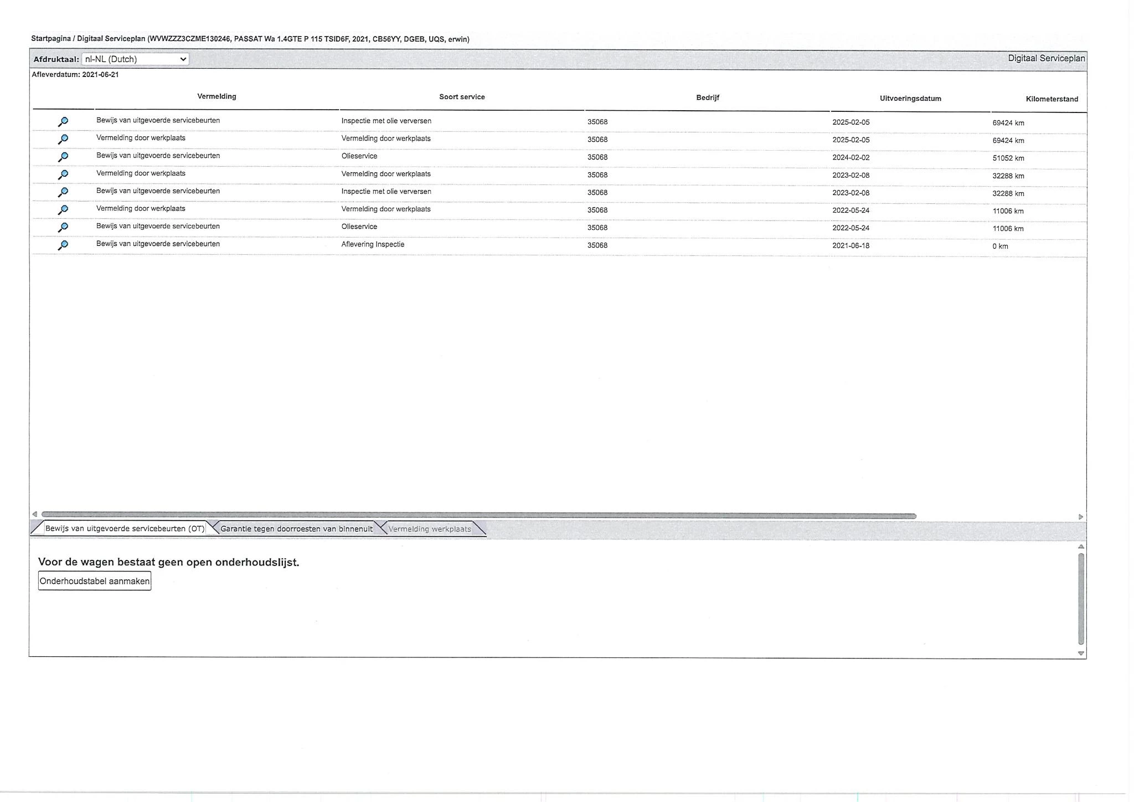Click the horizontal scrollbar thumb in table
Screen dimensions: 1134x802
coord(478,516)
